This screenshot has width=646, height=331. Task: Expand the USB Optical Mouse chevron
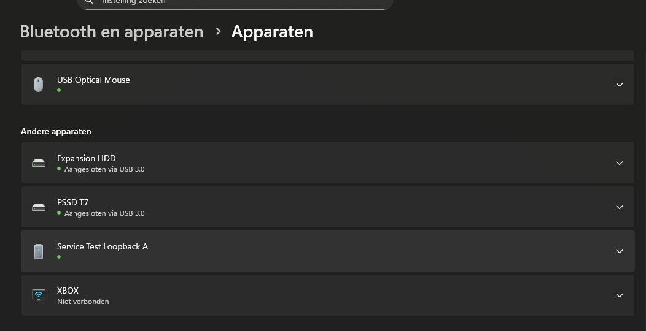619,85
